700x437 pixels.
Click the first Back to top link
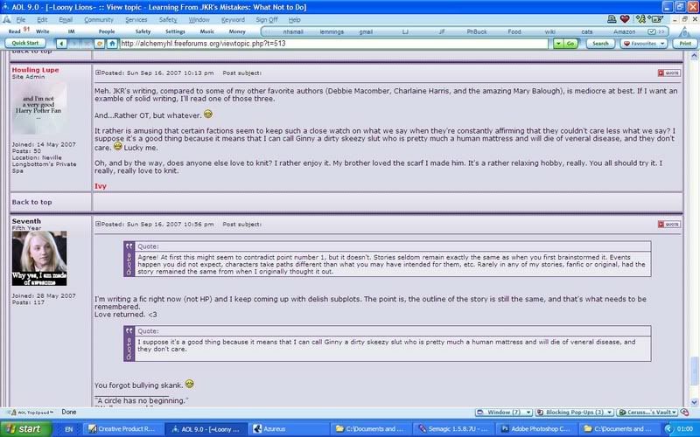tap(31, 202)
